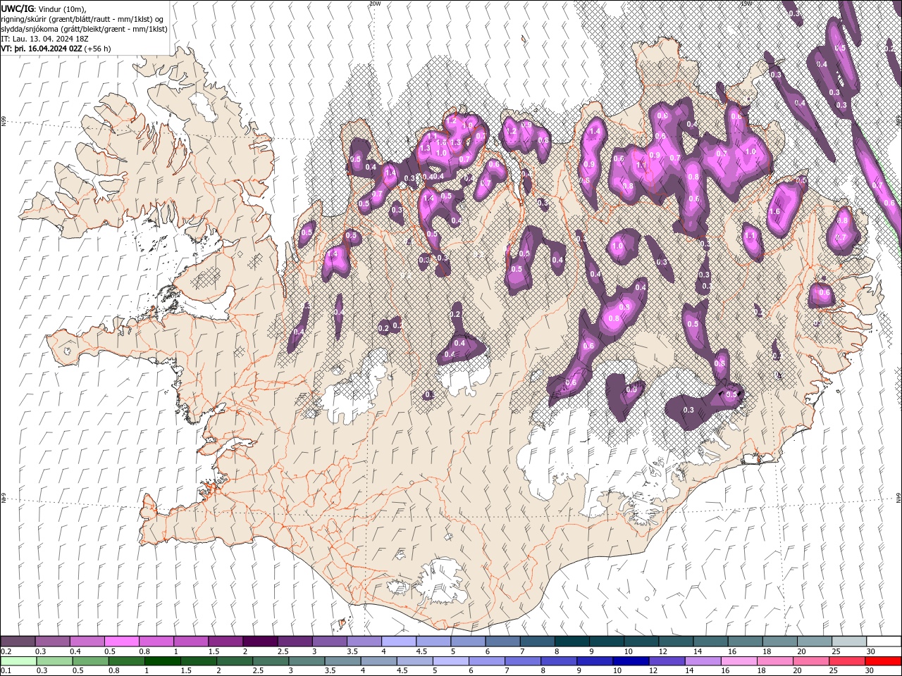Select the violet 12 swatch in bottom legend row
This screenshot has height=676, width=902.
[666, 661]
